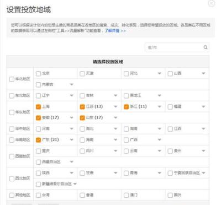221x205 pixels.
Task: Expand the 内蒙古 dropdown arrow
Action: [72, 84]
